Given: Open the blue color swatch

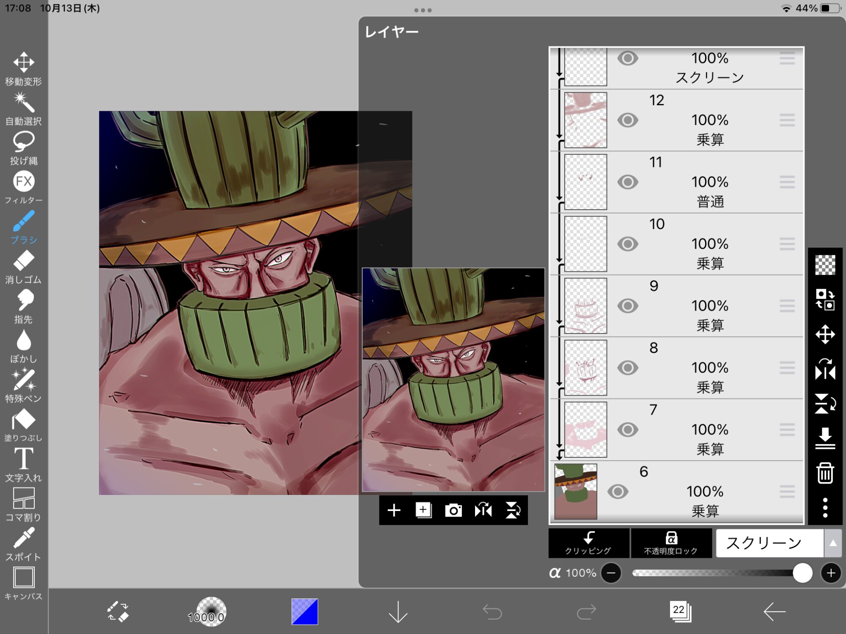Looking at the screenshot, I should click(305, 611).
